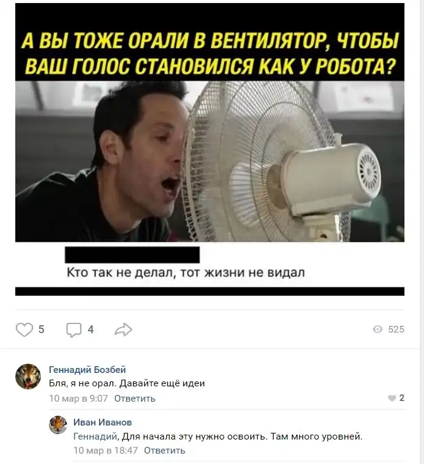Click the view count 525

point(397,330)
